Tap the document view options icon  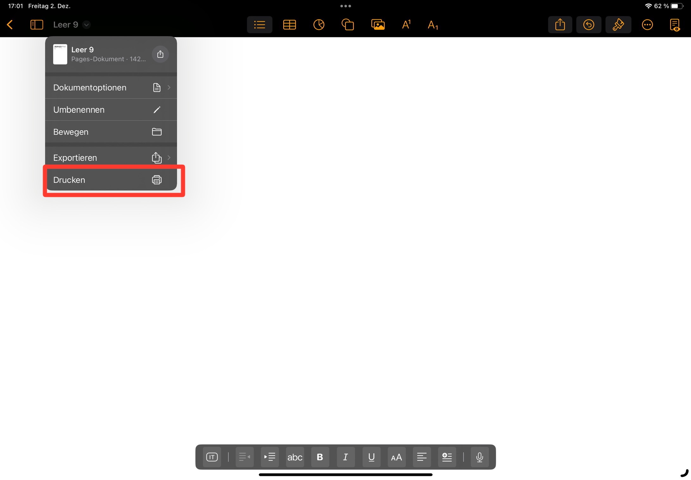point(675,25)
